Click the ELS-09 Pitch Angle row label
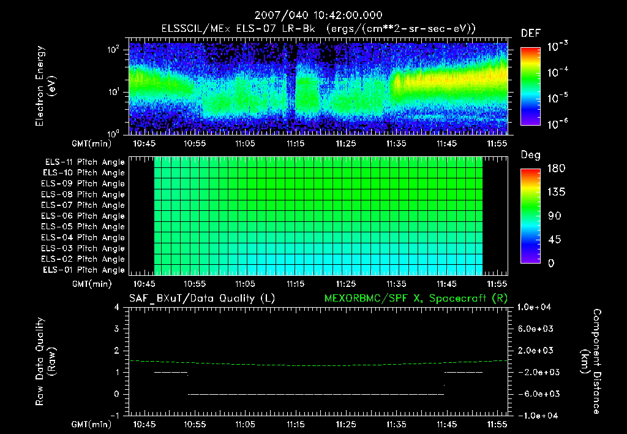Viewport: 627px width, 434px height. point(83,184)
